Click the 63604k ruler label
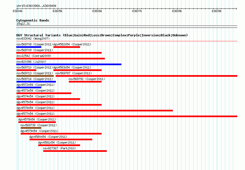The width and height of the screenshot is (245, 170). pos(18,11)
